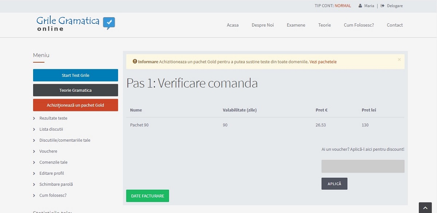Click the Delogare logout link
This screenshot has height=213, width=437.
point(394,6)
